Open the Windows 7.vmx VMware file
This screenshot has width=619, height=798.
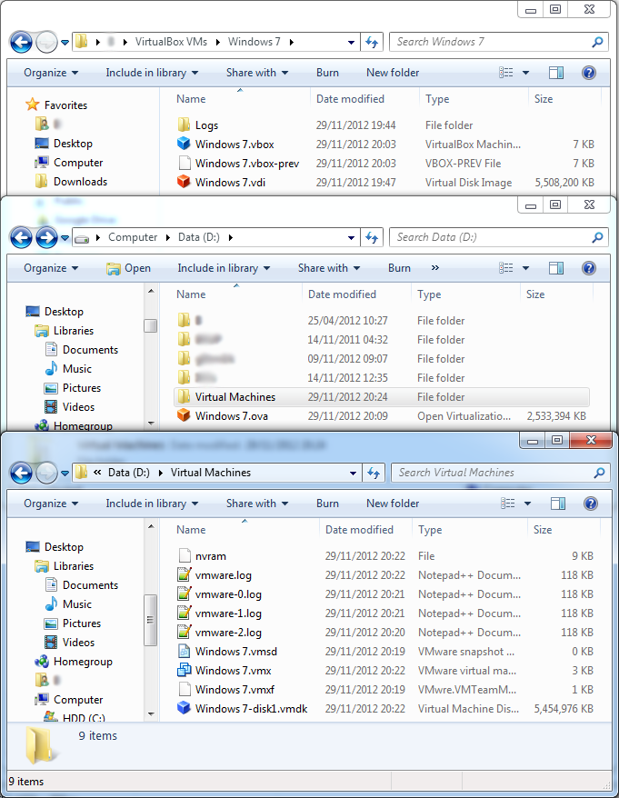click(233, 671)
